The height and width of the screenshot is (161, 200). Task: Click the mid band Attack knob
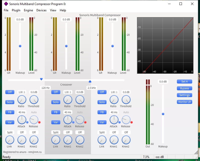[68, 120]
